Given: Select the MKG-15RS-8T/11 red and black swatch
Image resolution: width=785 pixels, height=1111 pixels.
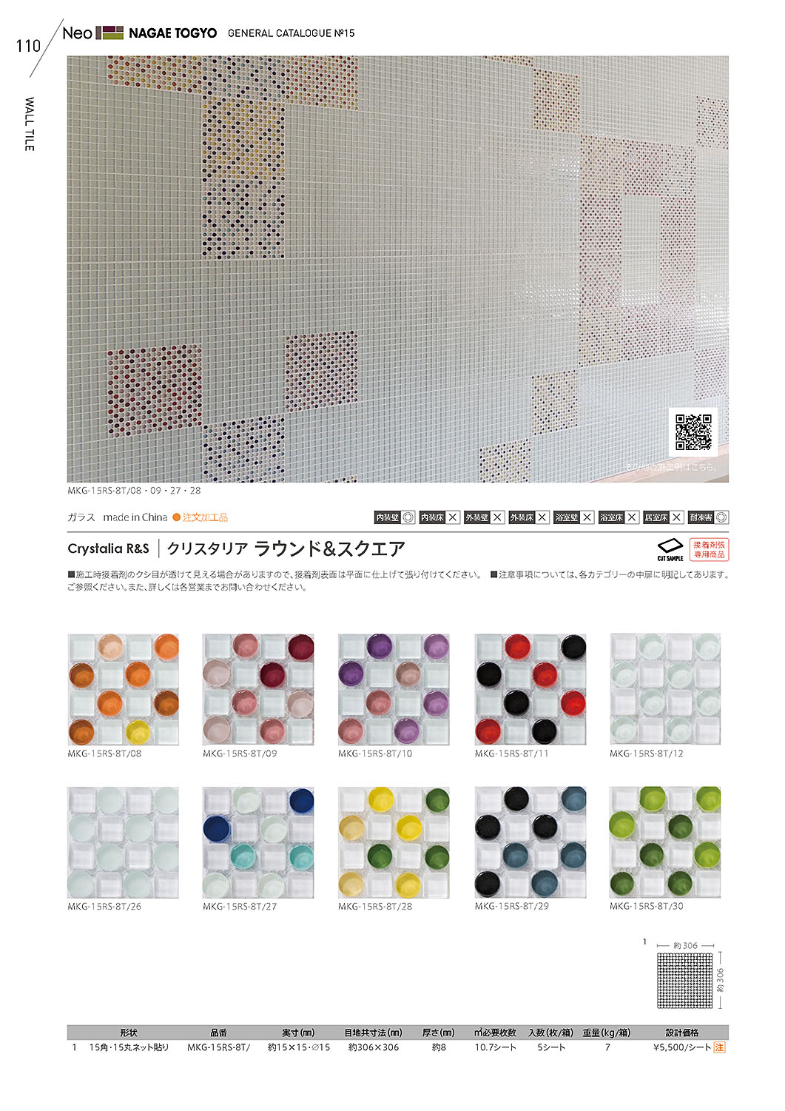Looking at the screenshot, I should tap(530, 689).
